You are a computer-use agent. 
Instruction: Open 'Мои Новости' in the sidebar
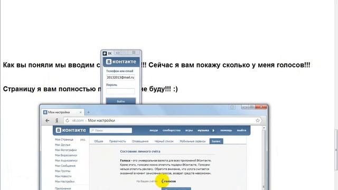click(x=63, y=176)
